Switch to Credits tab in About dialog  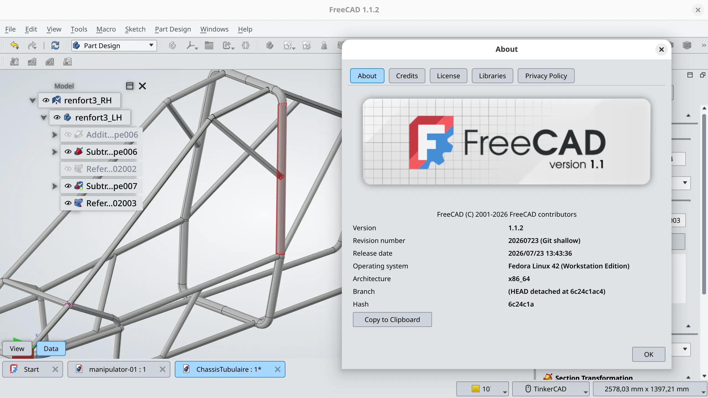[x=407, y=76]
